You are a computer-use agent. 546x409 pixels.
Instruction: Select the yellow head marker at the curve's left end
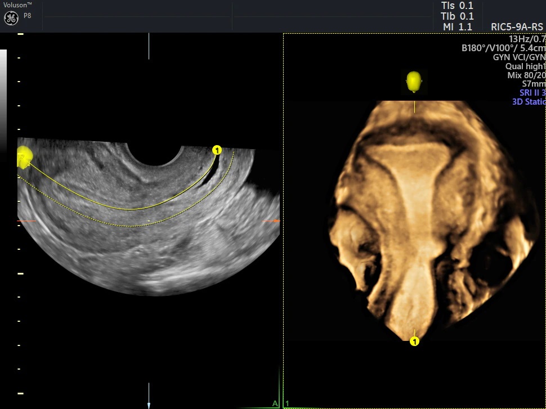click(24, 156)
